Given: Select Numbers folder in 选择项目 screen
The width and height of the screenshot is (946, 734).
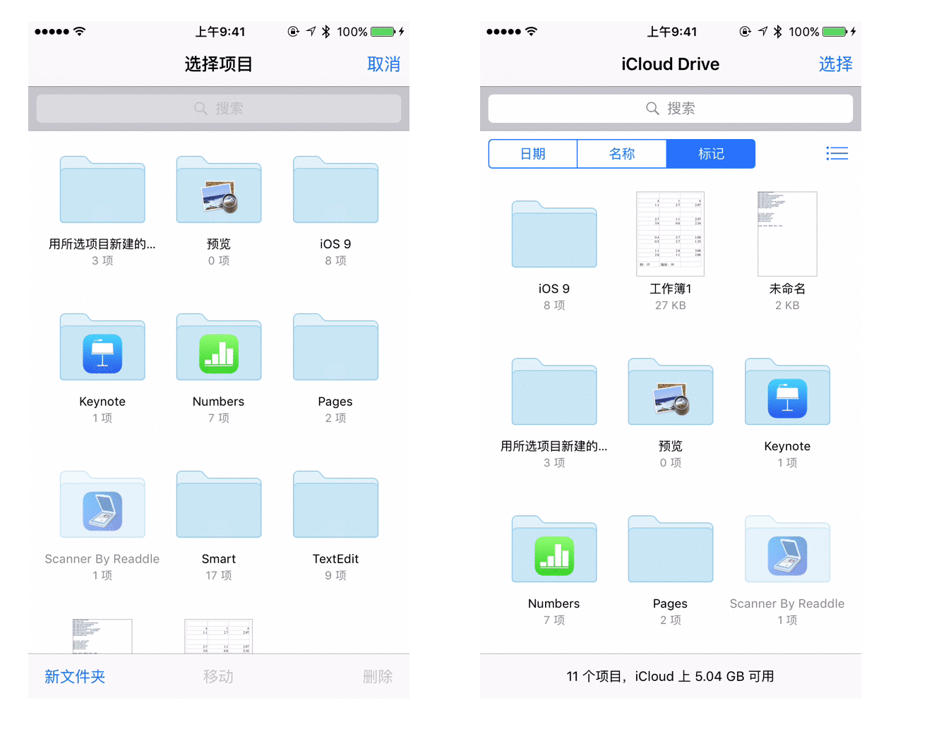Looking at the screenshot, I should point(219,349).
